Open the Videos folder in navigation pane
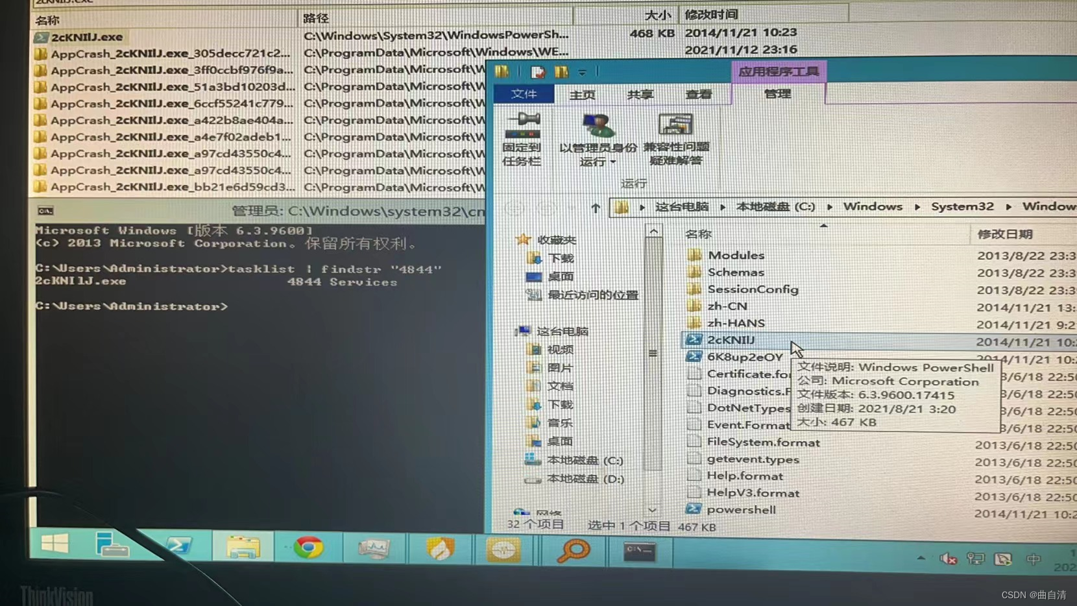Image resolution: width=1077 pixels, height=606 pixels. pos(551,350)
